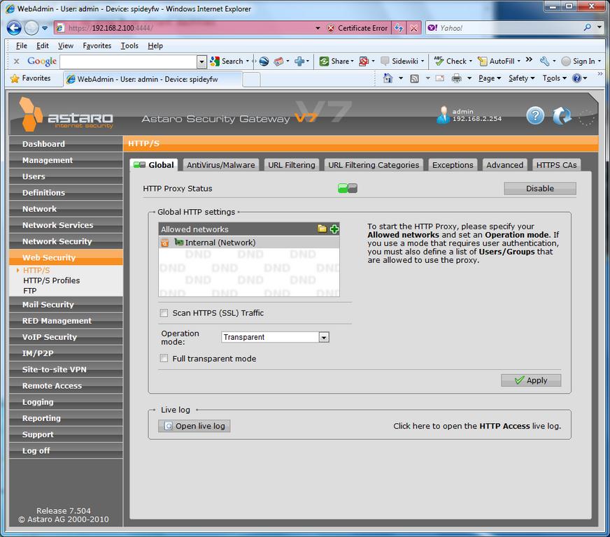This screenshot has height=537, width=610.
Task: Open the Exceptions tab
Action: (x=453, y=165)
